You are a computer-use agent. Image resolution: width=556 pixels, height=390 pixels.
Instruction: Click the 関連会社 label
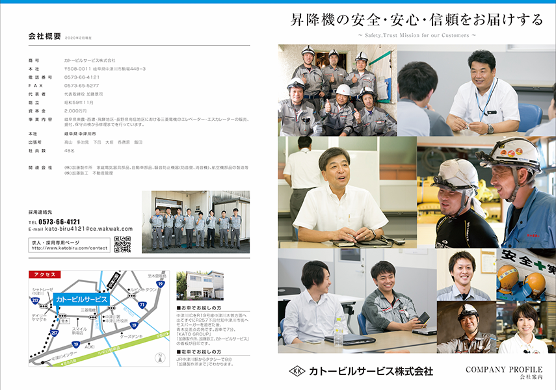click(x=40, y=167)
